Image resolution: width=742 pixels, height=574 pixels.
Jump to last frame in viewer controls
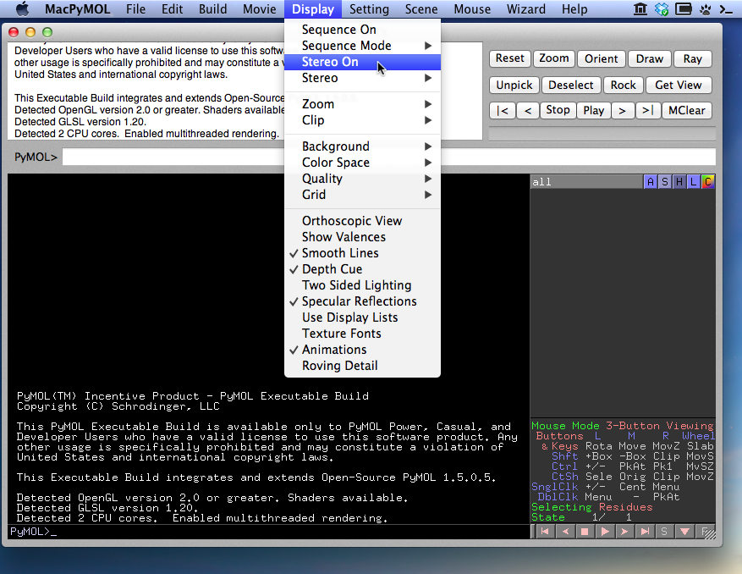645,532
